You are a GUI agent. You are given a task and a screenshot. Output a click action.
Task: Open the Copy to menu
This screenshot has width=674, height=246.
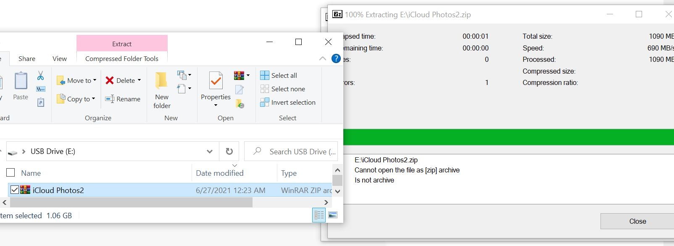[x=76, y=99]
